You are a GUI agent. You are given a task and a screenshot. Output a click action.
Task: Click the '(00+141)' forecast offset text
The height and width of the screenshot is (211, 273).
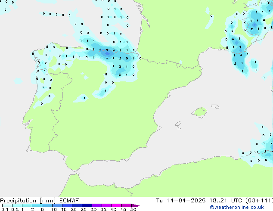point(259,201)
